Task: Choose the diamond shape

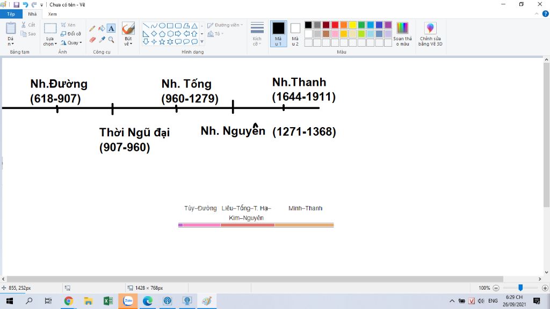Action: tap(154, 34)
